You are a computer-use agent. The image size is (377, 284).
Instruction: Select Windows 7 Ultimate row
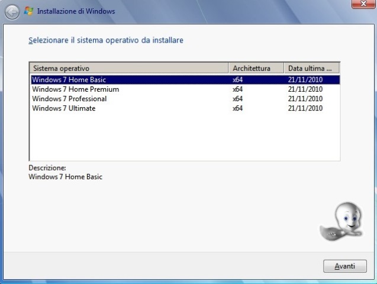(185, 108)
